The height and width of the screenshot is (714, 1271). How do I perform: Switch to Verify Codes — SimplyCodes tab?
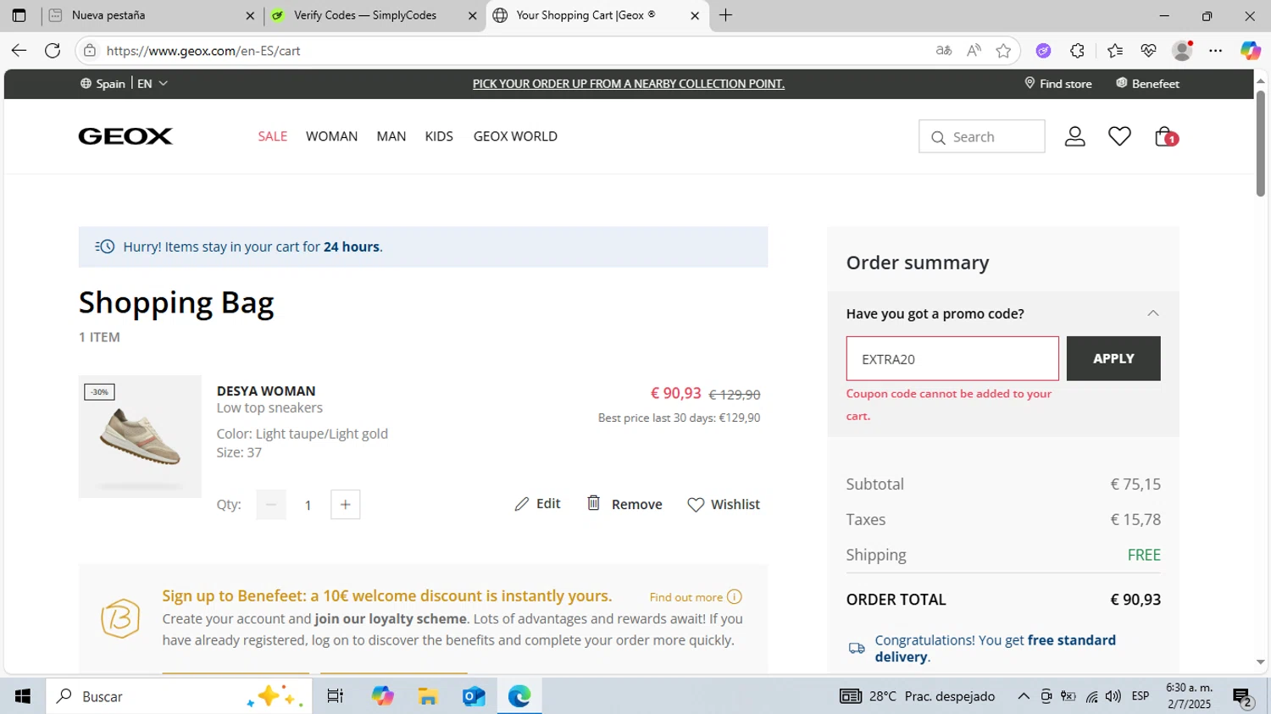374,15
